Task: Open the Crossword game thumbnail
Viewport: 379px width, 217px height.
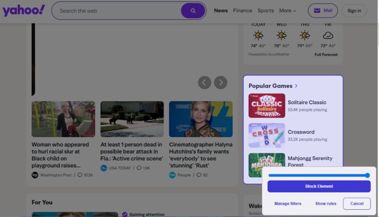Action: tap(267, 136)
